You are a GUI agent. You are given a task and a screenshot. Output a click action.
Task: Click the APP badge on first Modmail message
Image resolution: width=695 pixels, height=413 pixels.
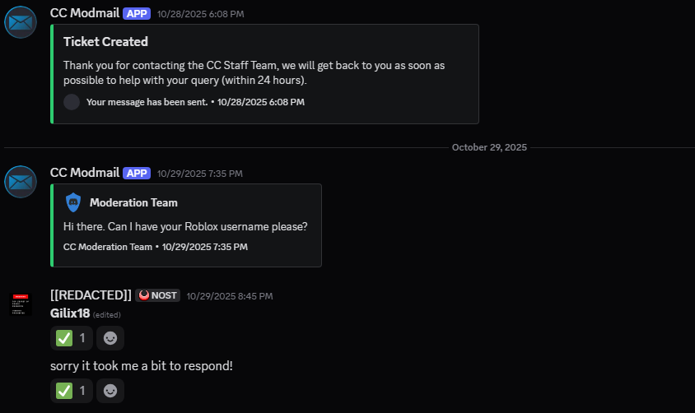coord(137,14)
